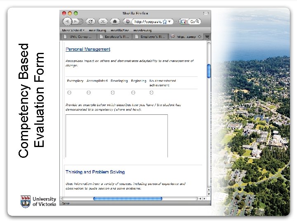
Task: Switch to the second Employer's Fi... tab
Action: tap(150, 37)
